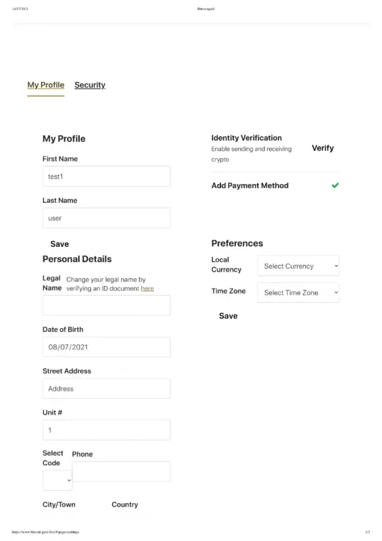This screenshot has width=382, height=541.
Task: Focus the Phone number field
Action: point(121,471)
